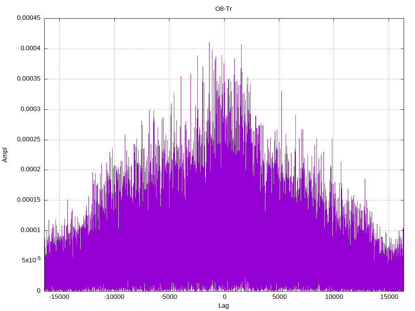Click the 15000 x-axis tick label

(389, 297)
